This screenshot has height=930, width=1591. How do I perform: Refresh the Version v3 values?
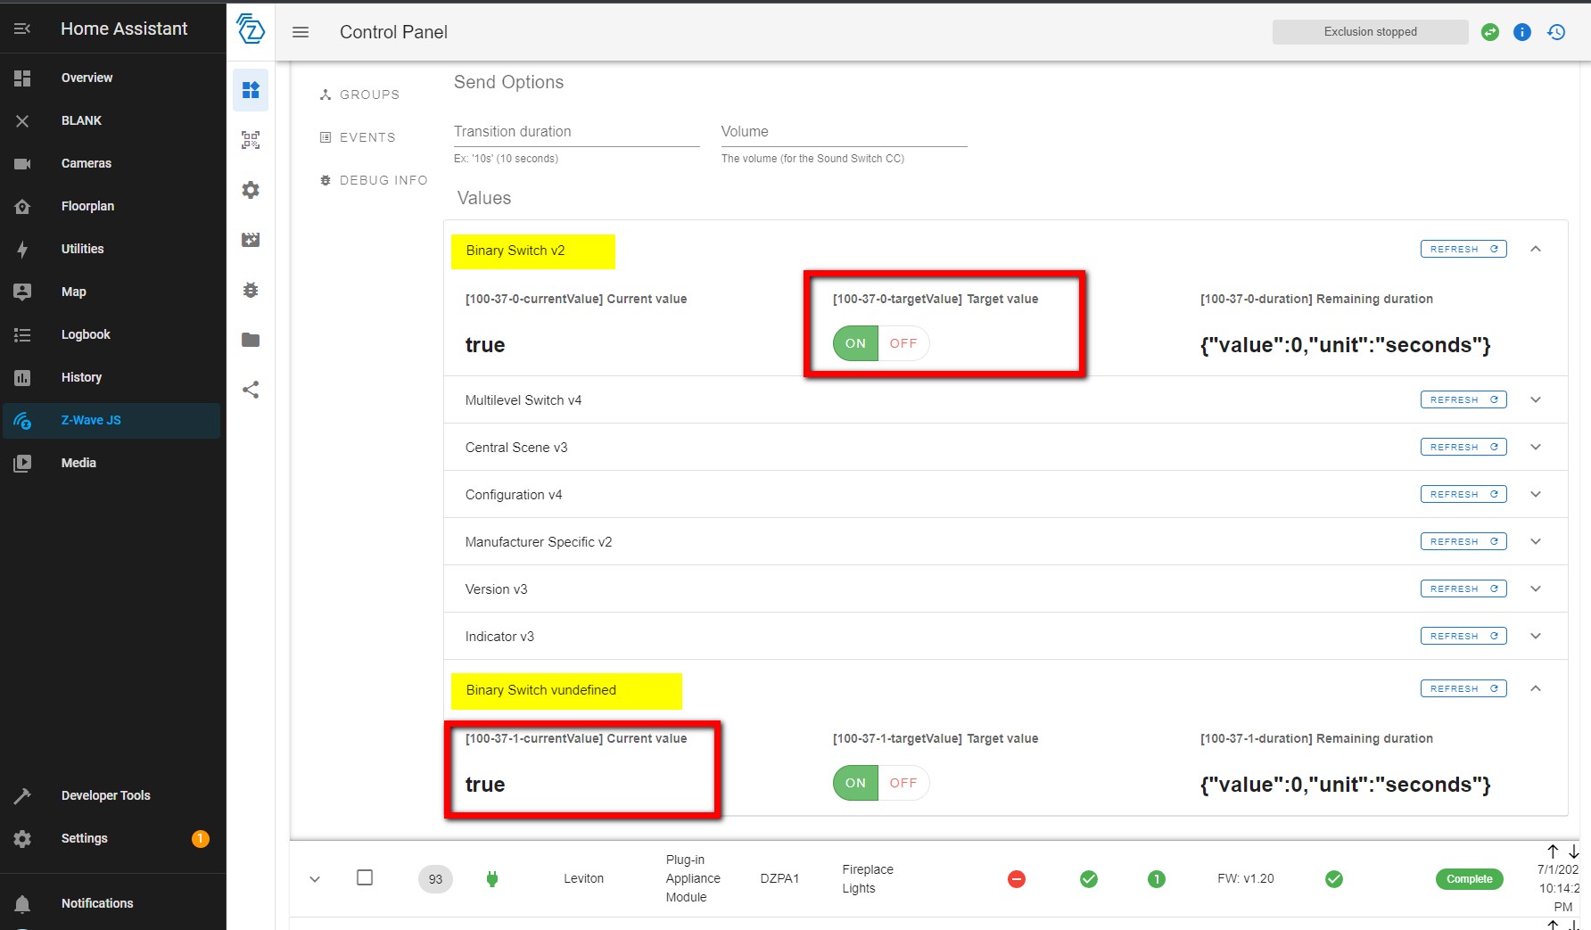[1463, 588]
